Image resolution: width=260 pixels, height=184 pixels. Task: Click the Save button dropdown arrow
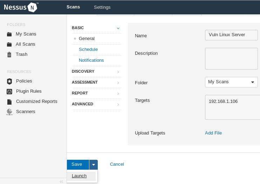coord(93,164)
